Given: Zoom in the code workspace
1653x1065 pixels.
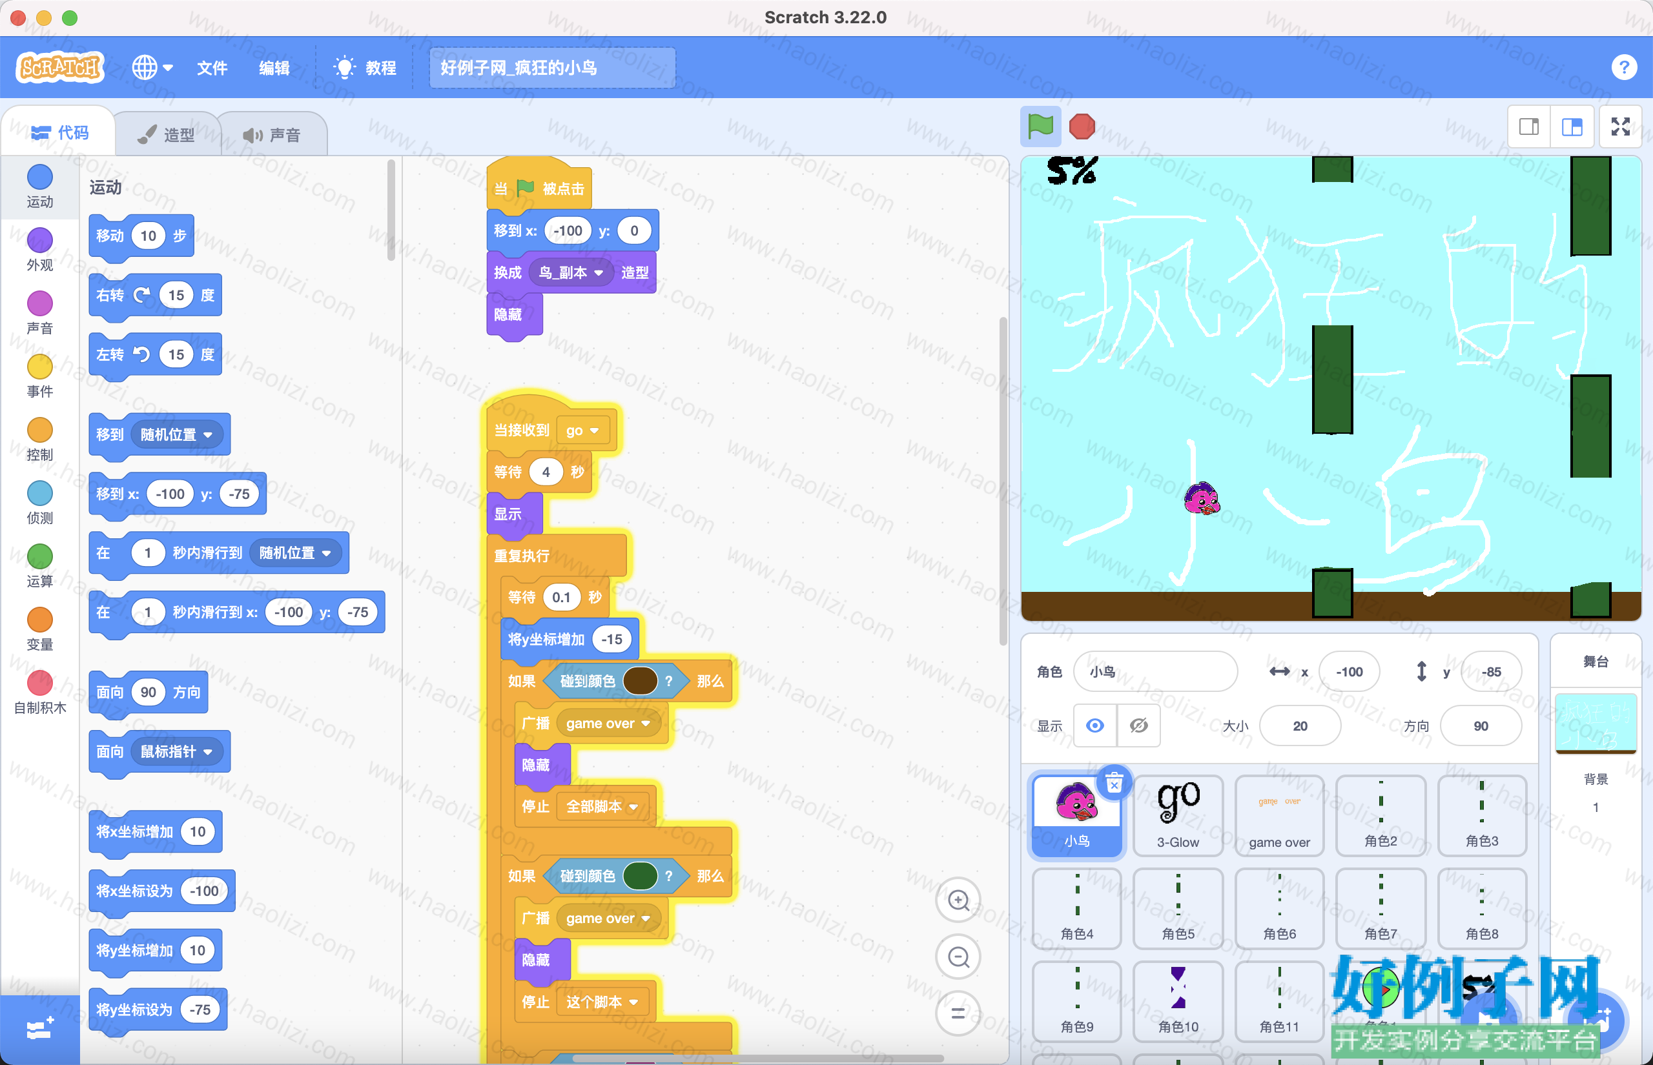Looking at the screenshot, I should (958, 900).
